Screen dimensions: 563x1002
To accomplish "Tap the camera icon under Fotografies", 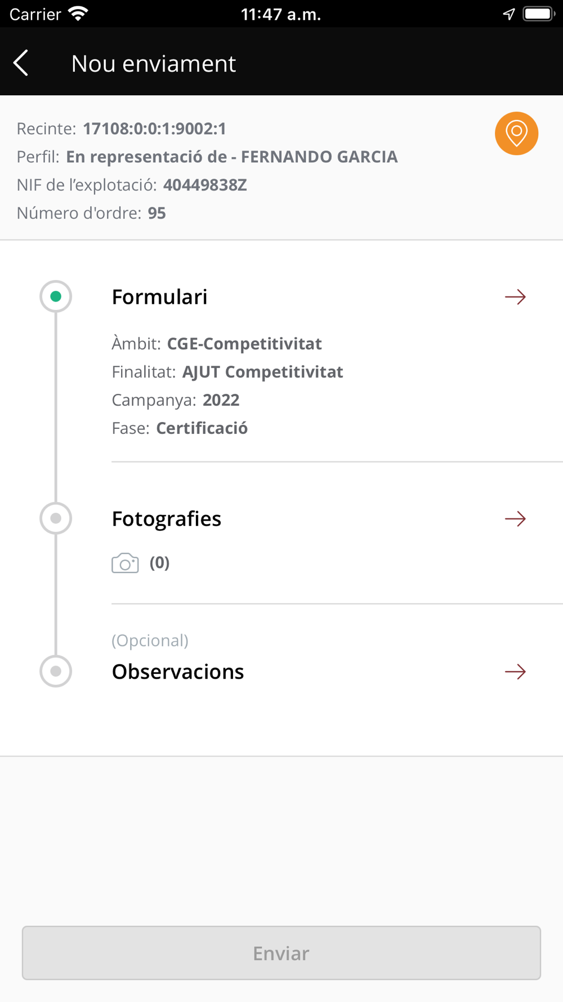I will pyautogui.click(x=125, y=563).
